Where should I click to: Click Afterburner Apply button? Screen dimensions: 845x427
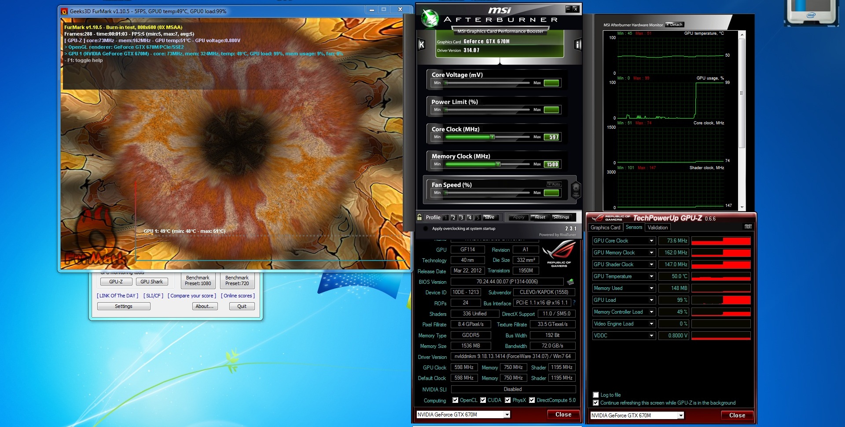pos(518,217)
